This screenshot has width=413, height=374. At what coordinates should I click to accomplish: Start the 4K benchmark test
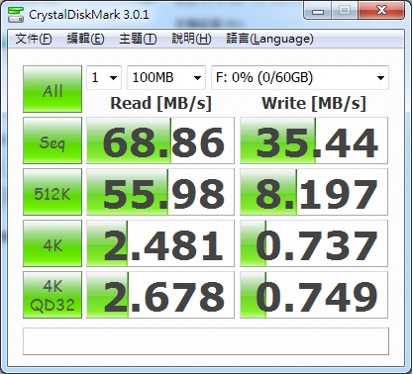point(52,243)
